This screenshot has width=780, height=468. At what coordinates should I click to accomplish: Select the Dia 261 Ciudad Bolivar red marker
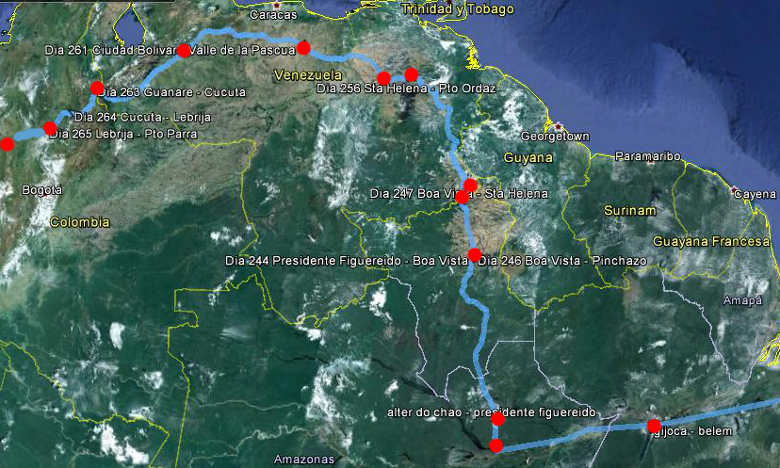(185, 51)
